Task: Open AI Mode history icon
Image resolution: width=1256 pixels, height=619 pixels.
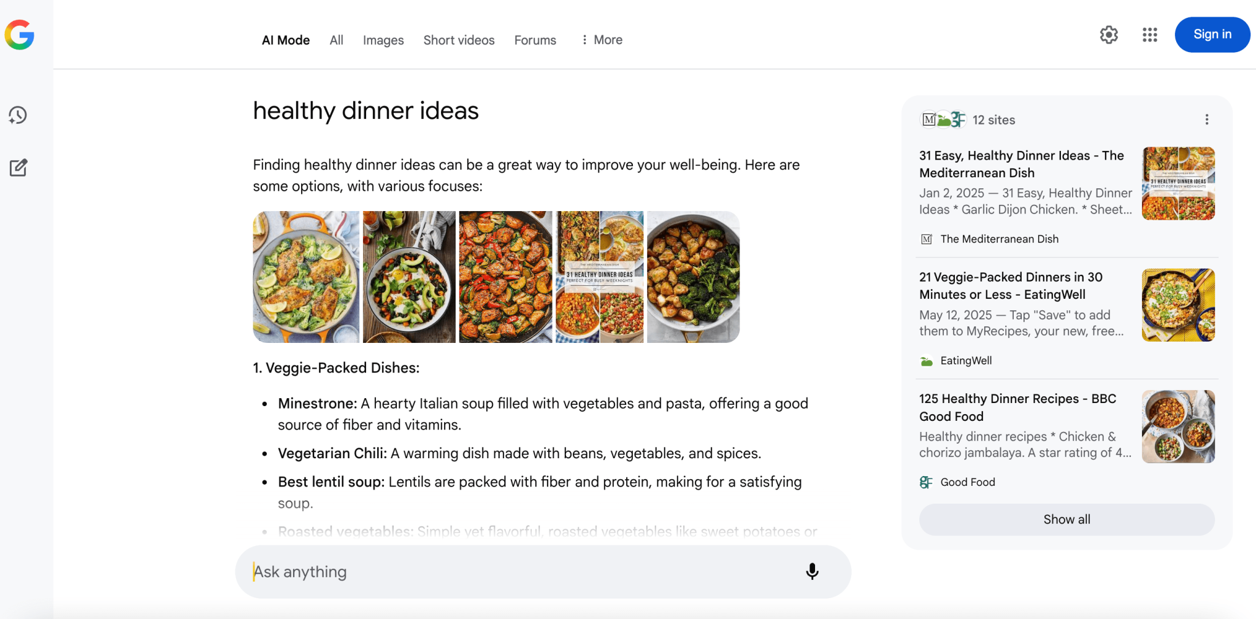Action: pyautogui.click(x=18, y=115)
